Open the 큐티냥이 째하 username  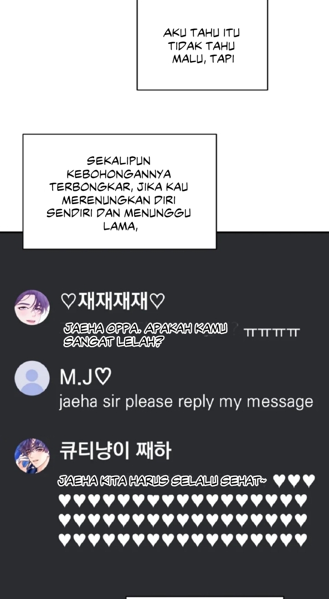(x=116, y=451)
